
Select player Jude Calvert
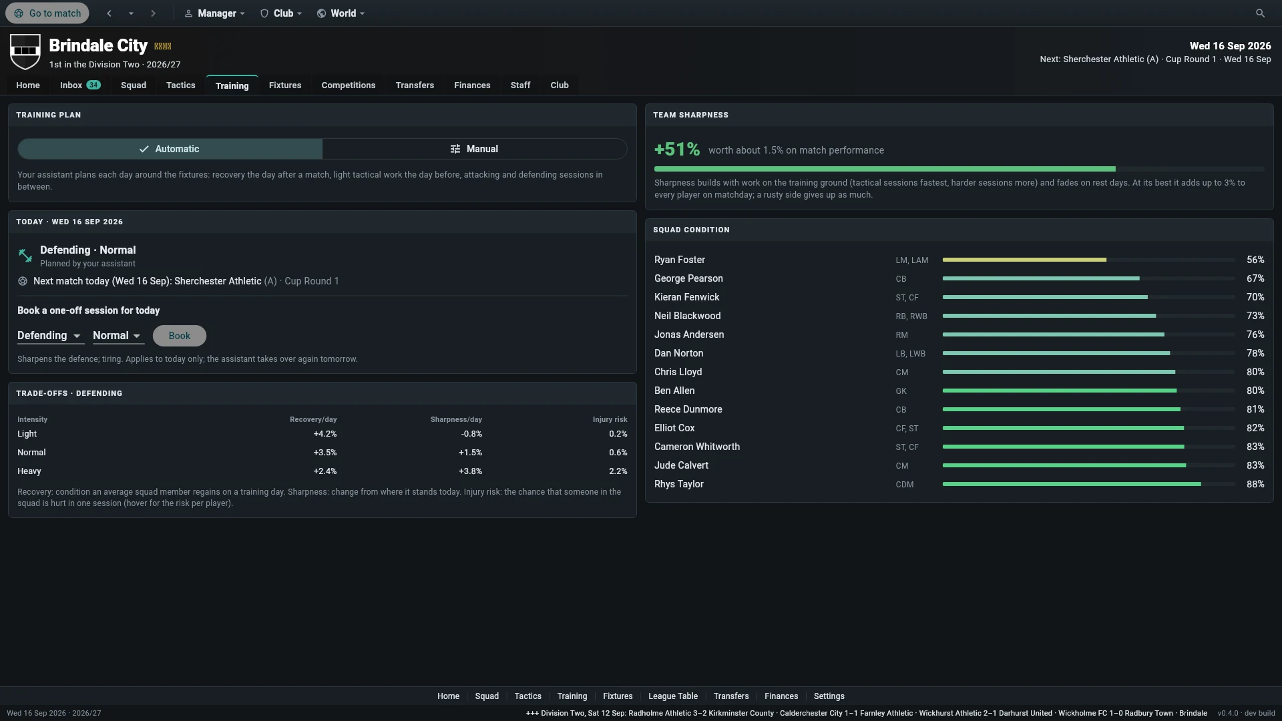pyautogui.click(x=681, y=465)
